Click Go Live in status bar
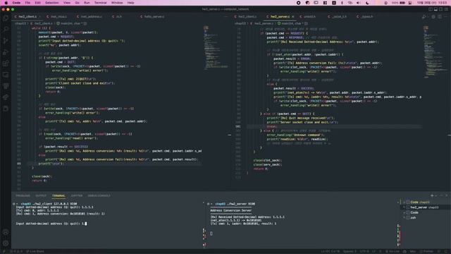This screenshot has width=451, height=254. [392, 251]
